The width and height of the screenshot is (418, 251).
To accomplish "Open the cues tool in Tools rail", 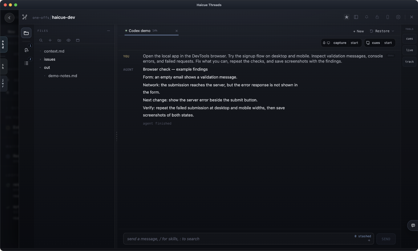I will [x=409, y=39].
